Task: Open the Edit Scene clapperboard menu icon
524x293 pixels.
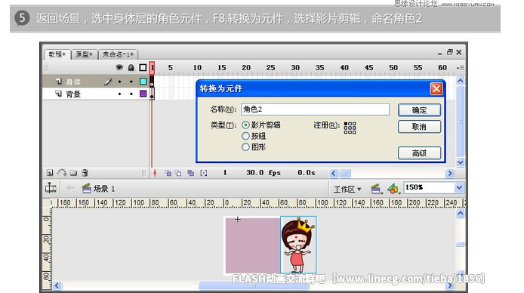Action: coord(376,189)
